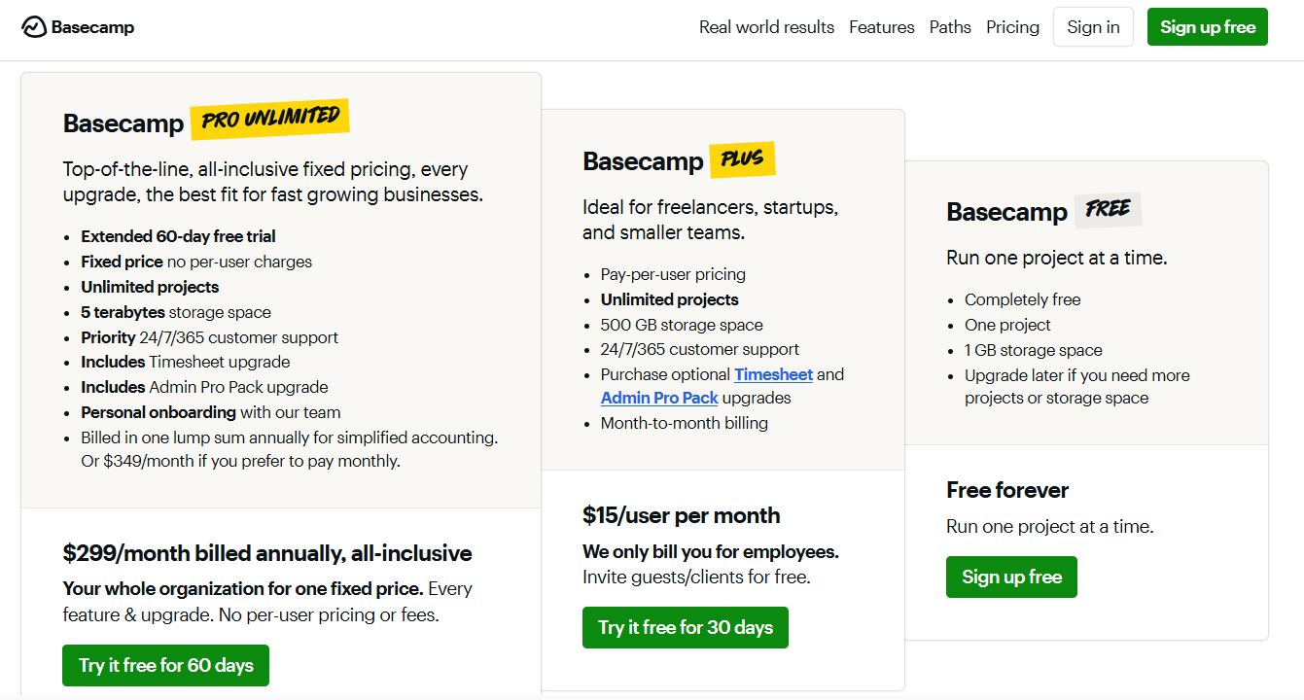Click the yellow PLUS badge
The image size is (1304, 700).
click(x=742, y=158)
